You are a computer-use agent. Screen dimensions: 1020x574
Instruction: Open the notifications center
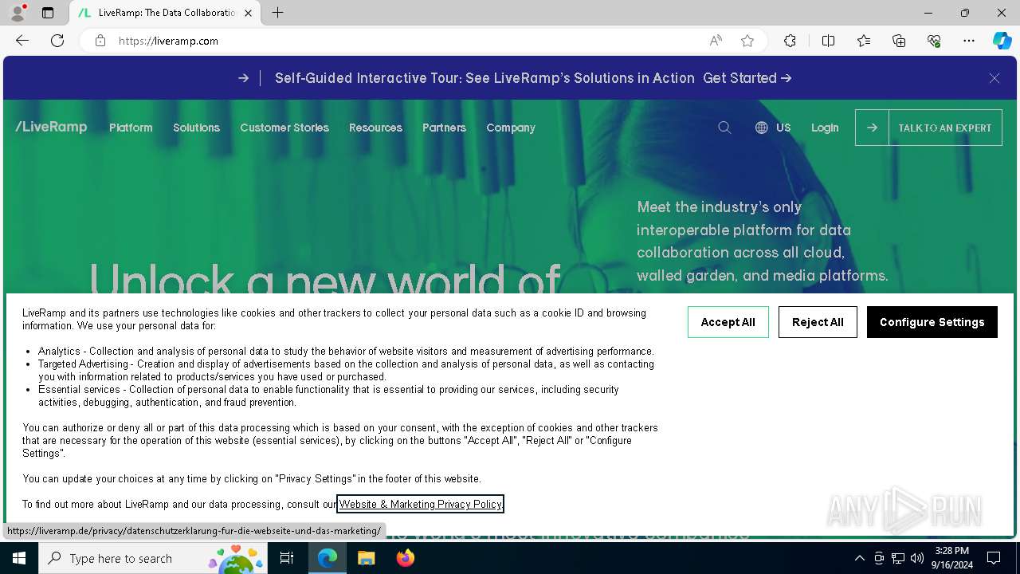click(x=994, y=558)
